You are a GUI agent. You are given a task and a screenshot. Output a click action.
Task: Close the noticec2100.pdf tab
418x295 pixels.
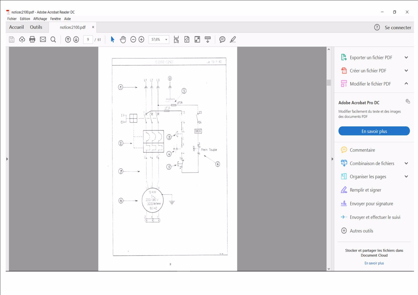click(x=93, y=27)
